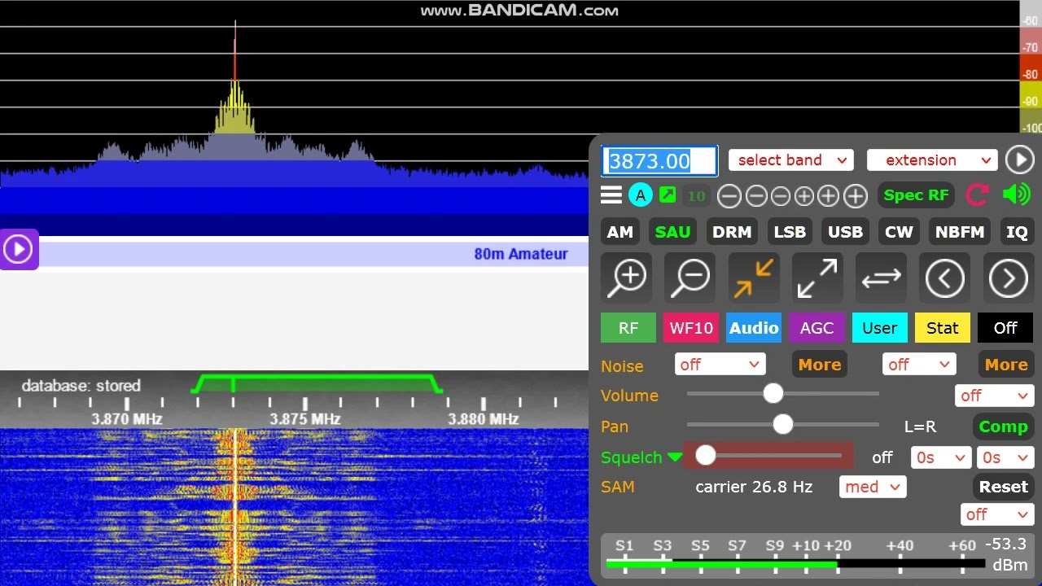Open the hamburger menu icon
The image size is (1042, 586).
[611, 195]
